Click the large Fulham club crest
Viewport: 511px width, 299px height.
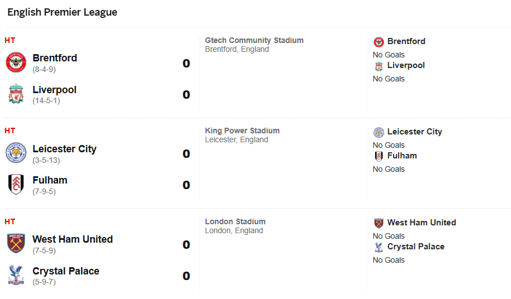click(x=16, y=185)
